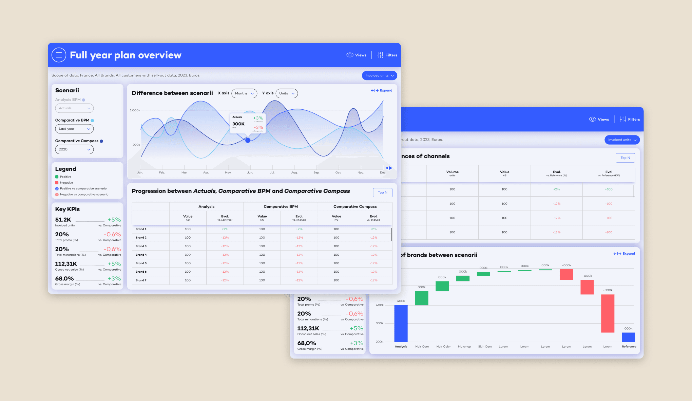Click the play arrow at chart's right edge
Screen dimensions: 692x401
click(x=390, y=168)
